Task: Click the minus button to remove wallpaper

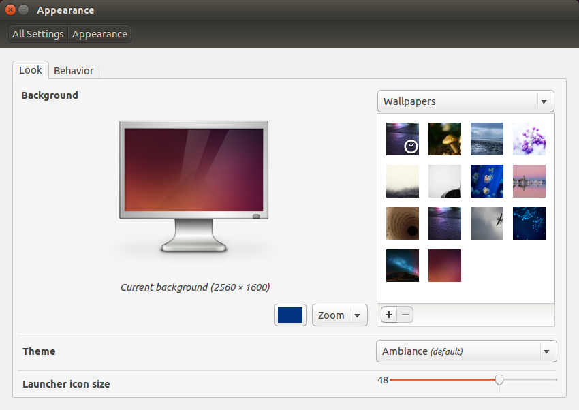Action: pos(405,315)
